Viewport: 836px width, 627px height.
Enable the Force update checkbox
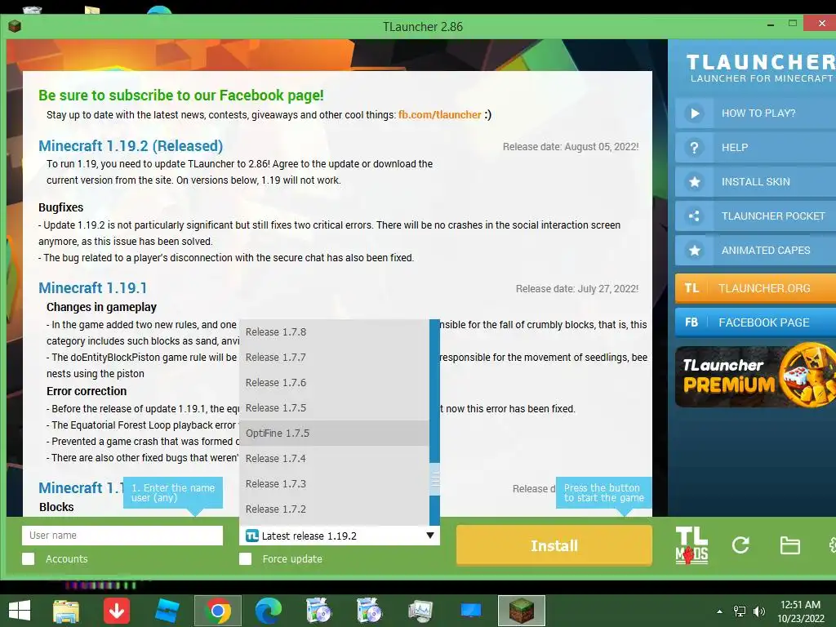pos(245,558)
